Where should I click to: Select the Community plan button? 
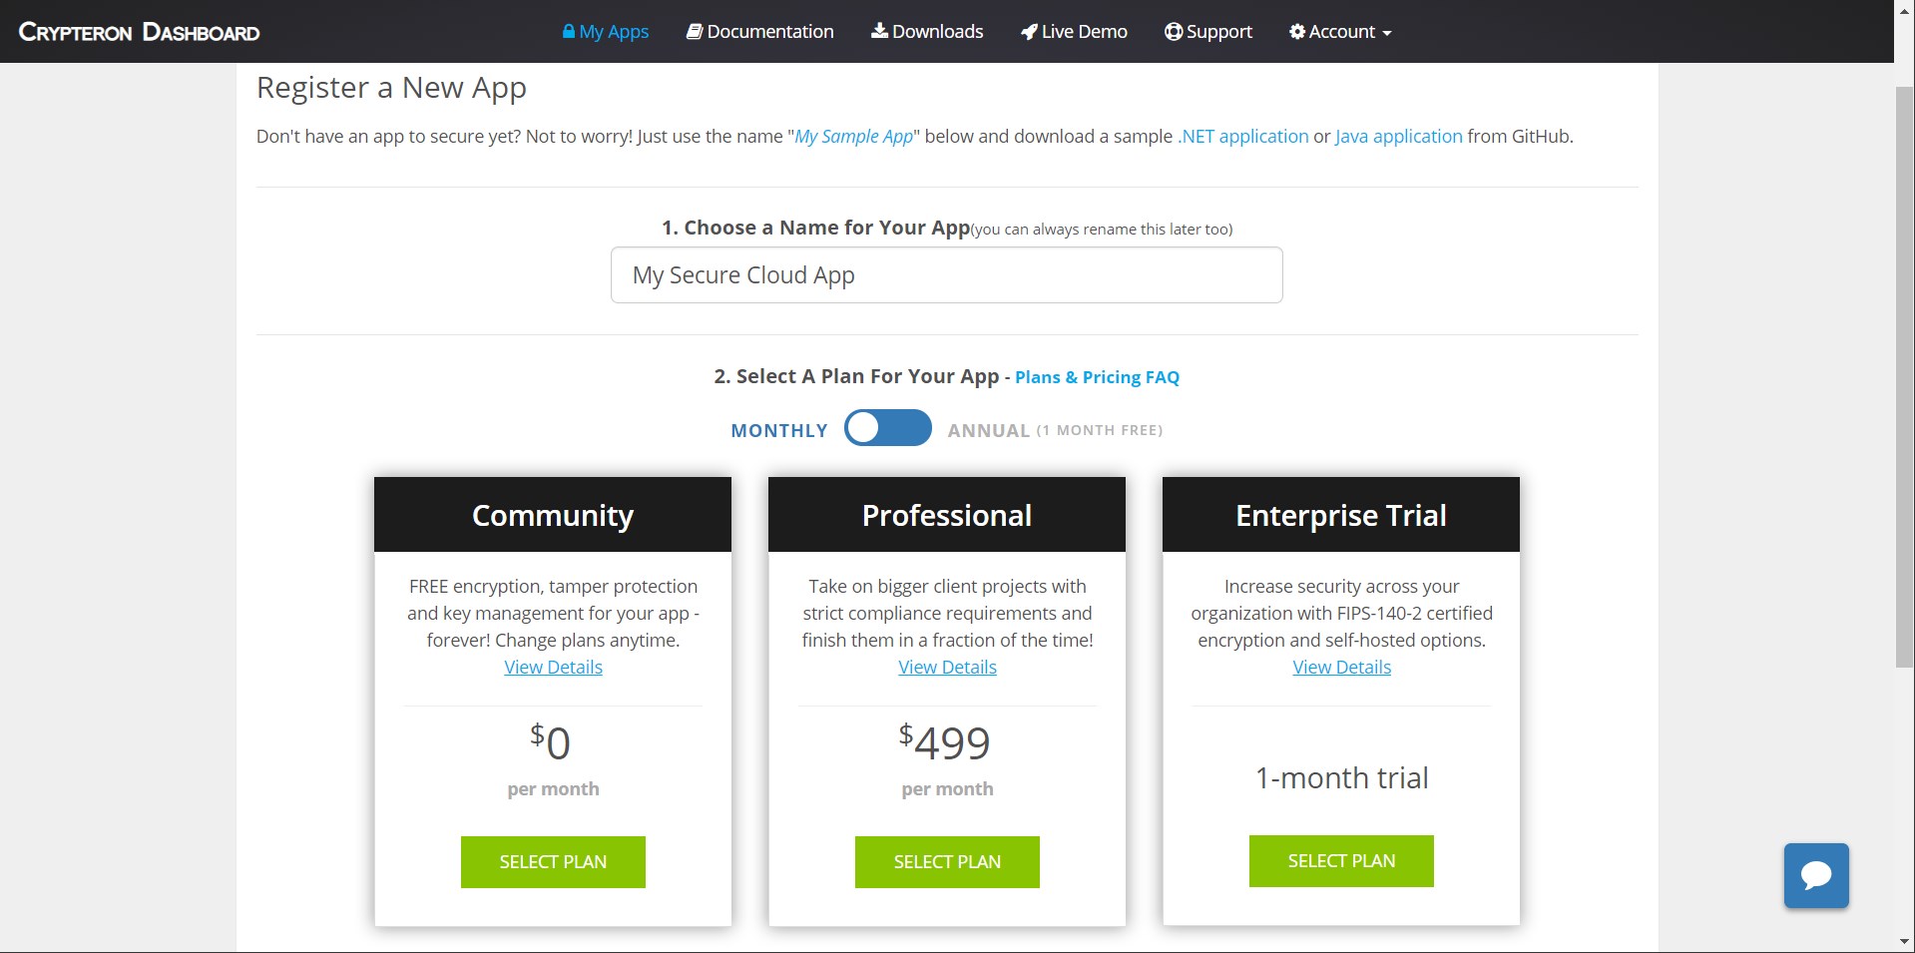click(x=553, y=861)
